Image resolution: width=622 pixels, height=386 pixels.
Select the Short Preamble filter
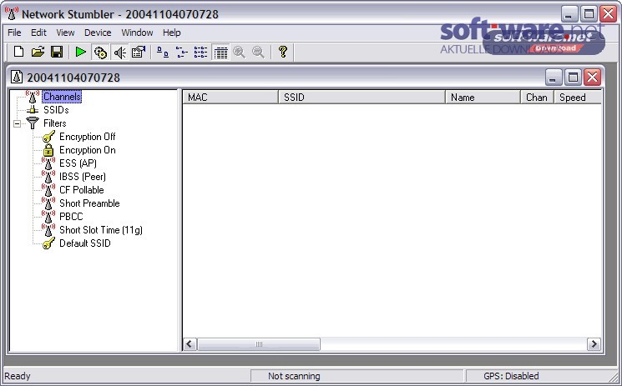(89, 203)
